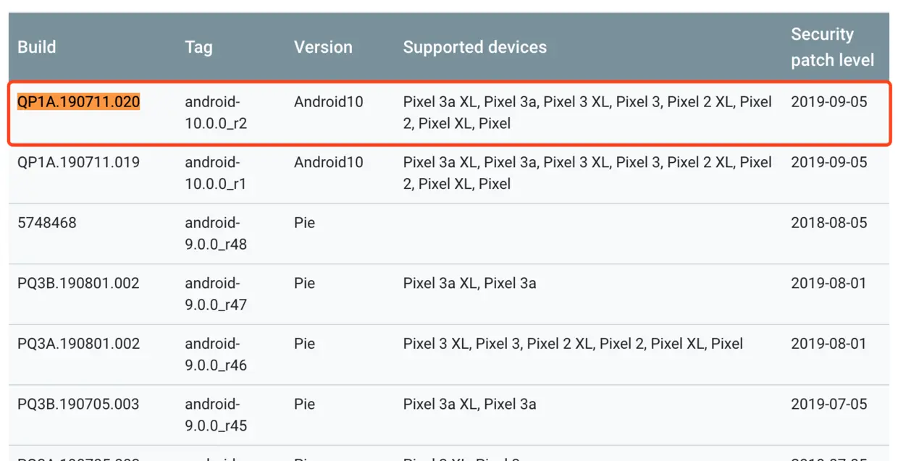Select build number 5748468

coord(46,223)
